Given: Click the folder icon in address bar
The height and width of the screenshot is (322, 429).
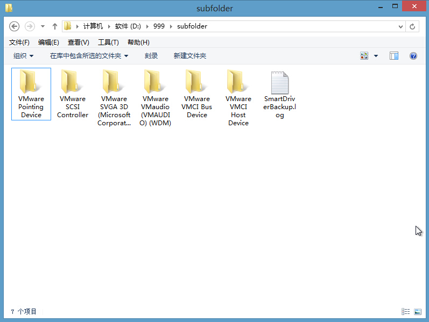Looking at the screenshot, I should (68, 26).
